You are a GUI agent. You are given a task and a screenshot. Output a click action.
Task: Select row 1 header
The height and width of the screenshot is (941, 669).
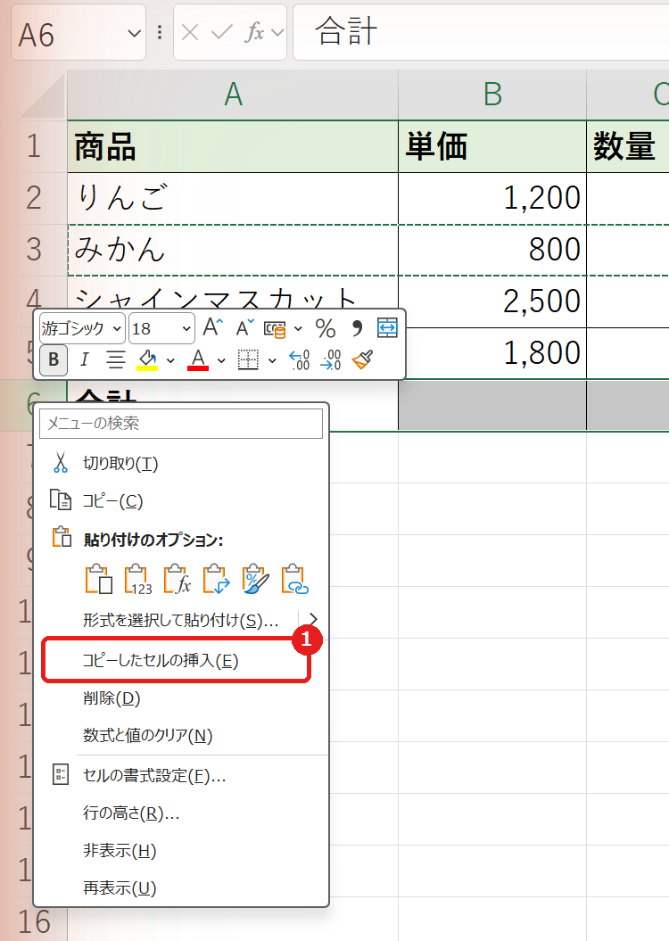coord(34,146)
